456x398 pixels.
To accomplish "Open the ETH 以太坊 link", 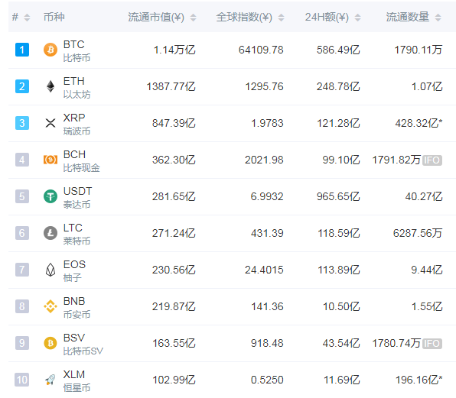I will click(x=77, y=87).
